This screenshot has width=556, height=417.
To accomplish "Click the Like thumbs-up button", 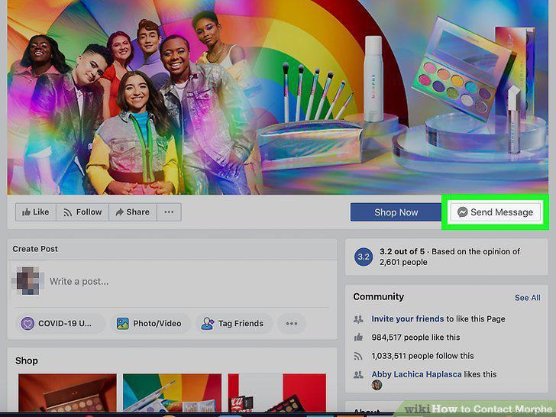I will pyautogui.click(x=36, y=212).
